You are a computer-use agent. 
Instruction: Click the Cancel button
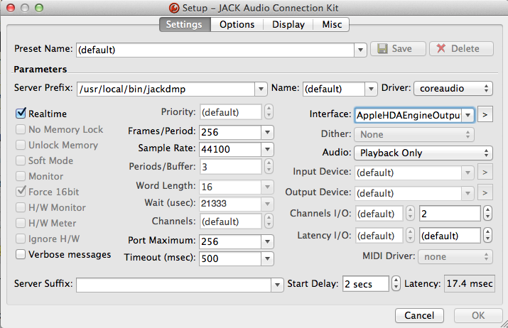click(419, 315)
